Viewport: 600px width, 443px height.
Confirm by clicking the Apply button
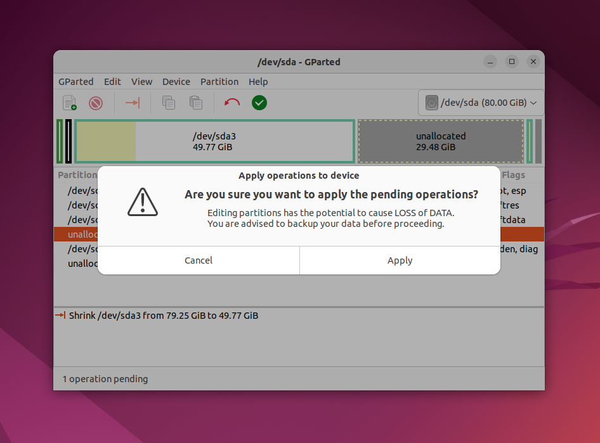400,260
